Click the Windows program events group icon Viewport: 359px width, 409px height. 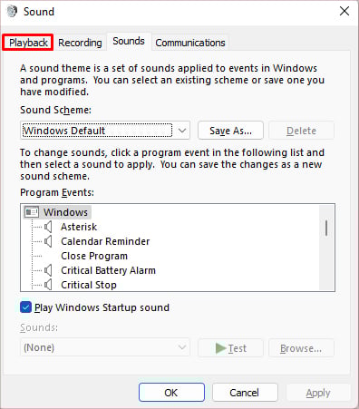click(32, 212)
